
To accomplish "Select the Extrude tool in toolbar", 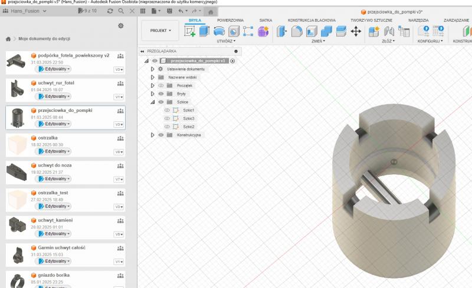I will click(204, 32).
